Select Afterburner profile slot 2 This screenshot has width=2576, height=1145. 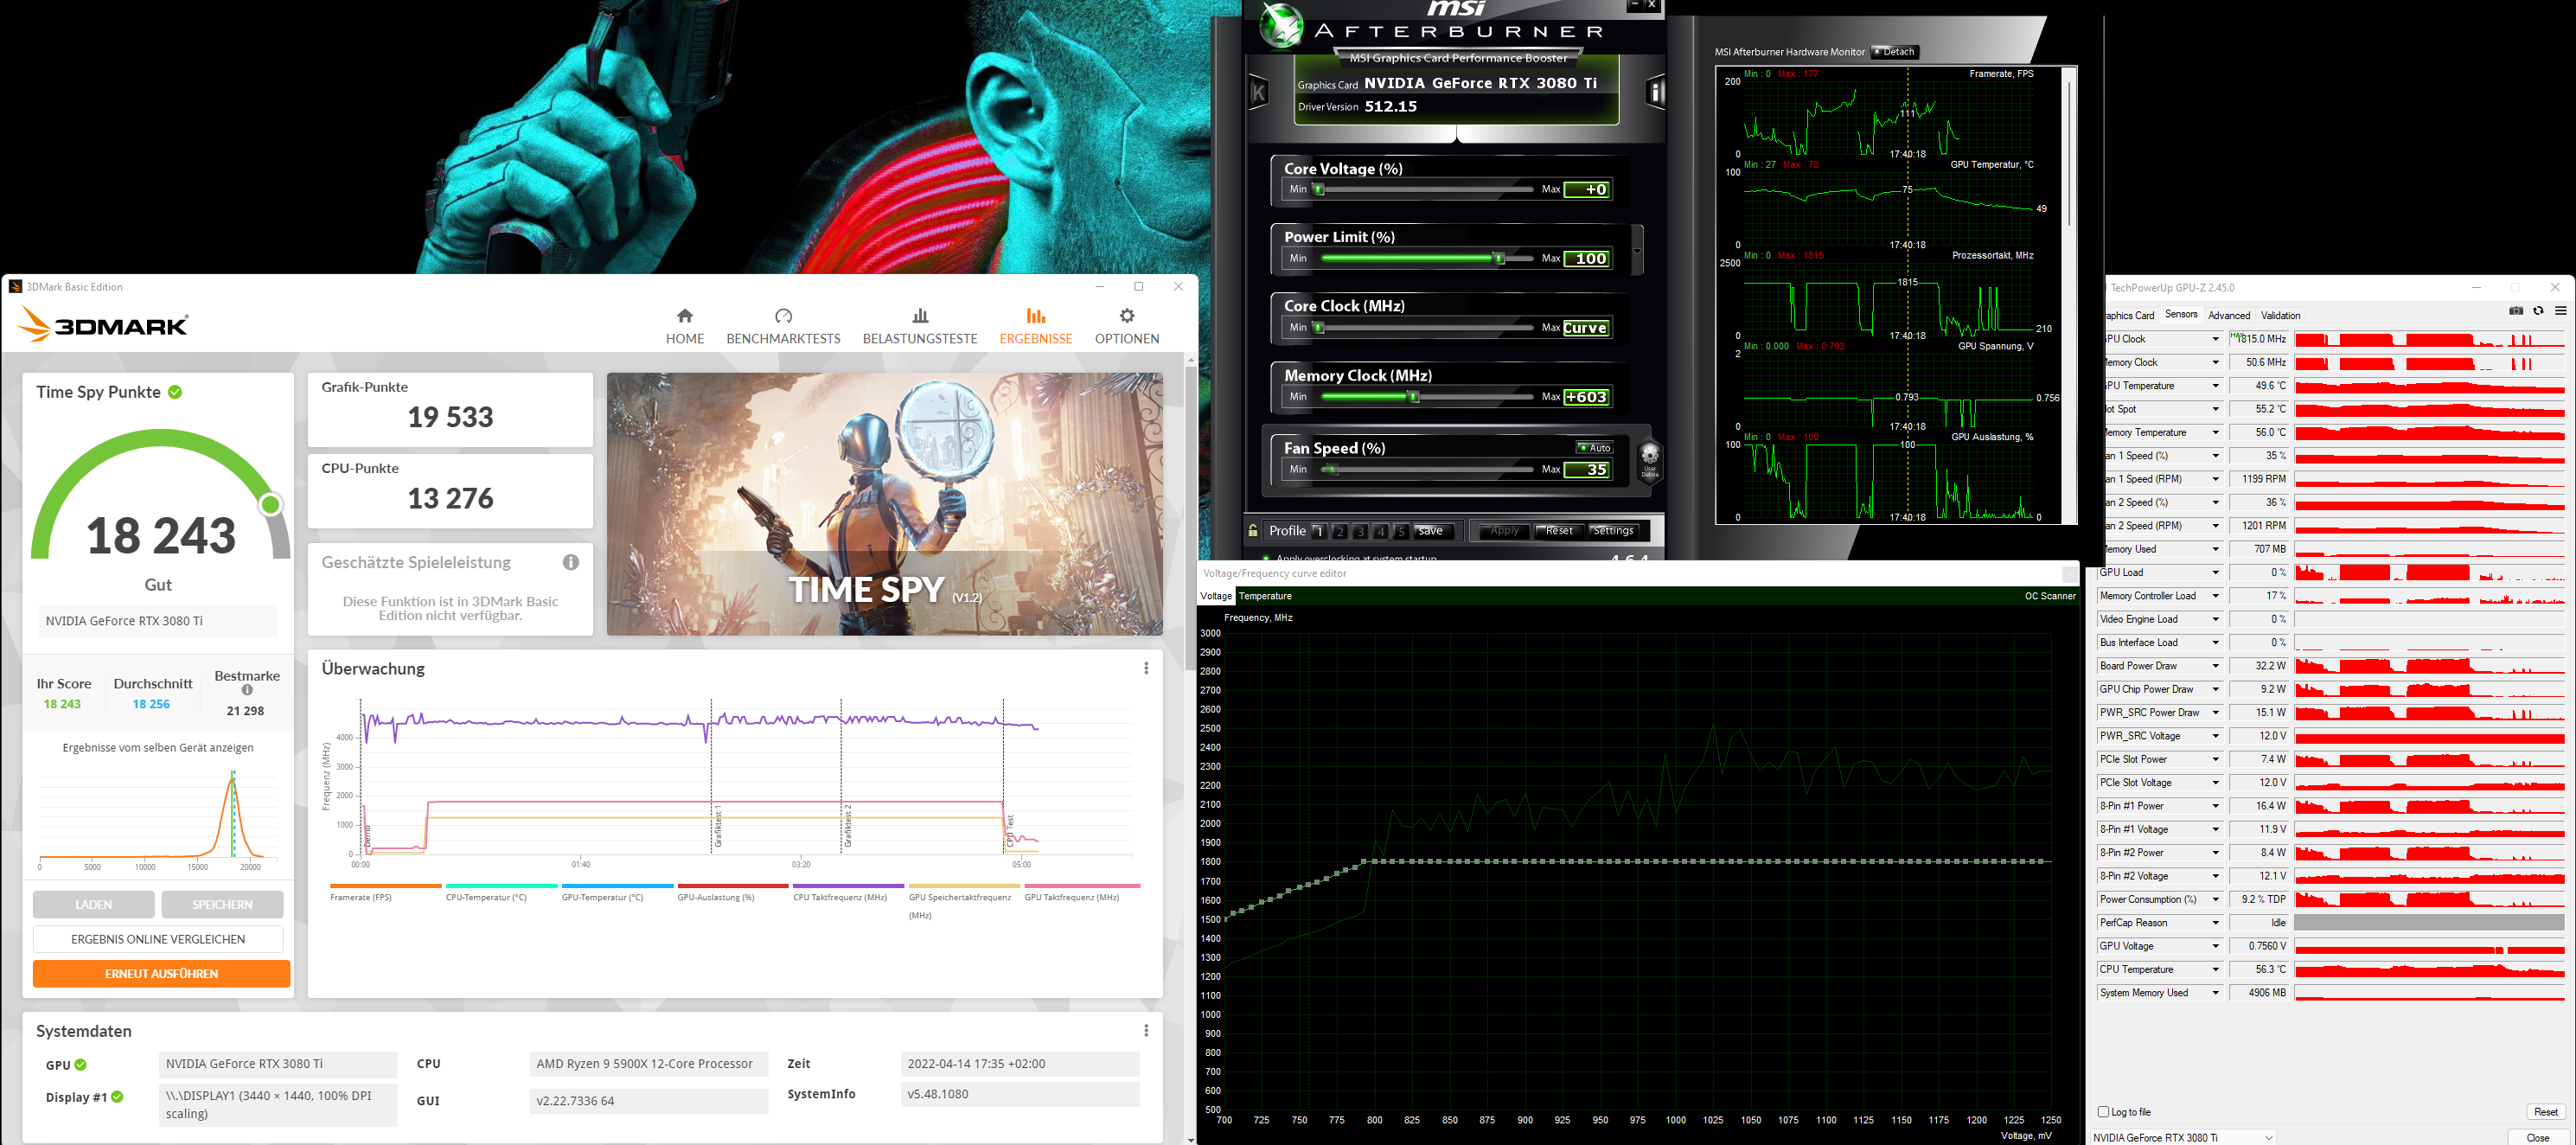click(1340, 531)
